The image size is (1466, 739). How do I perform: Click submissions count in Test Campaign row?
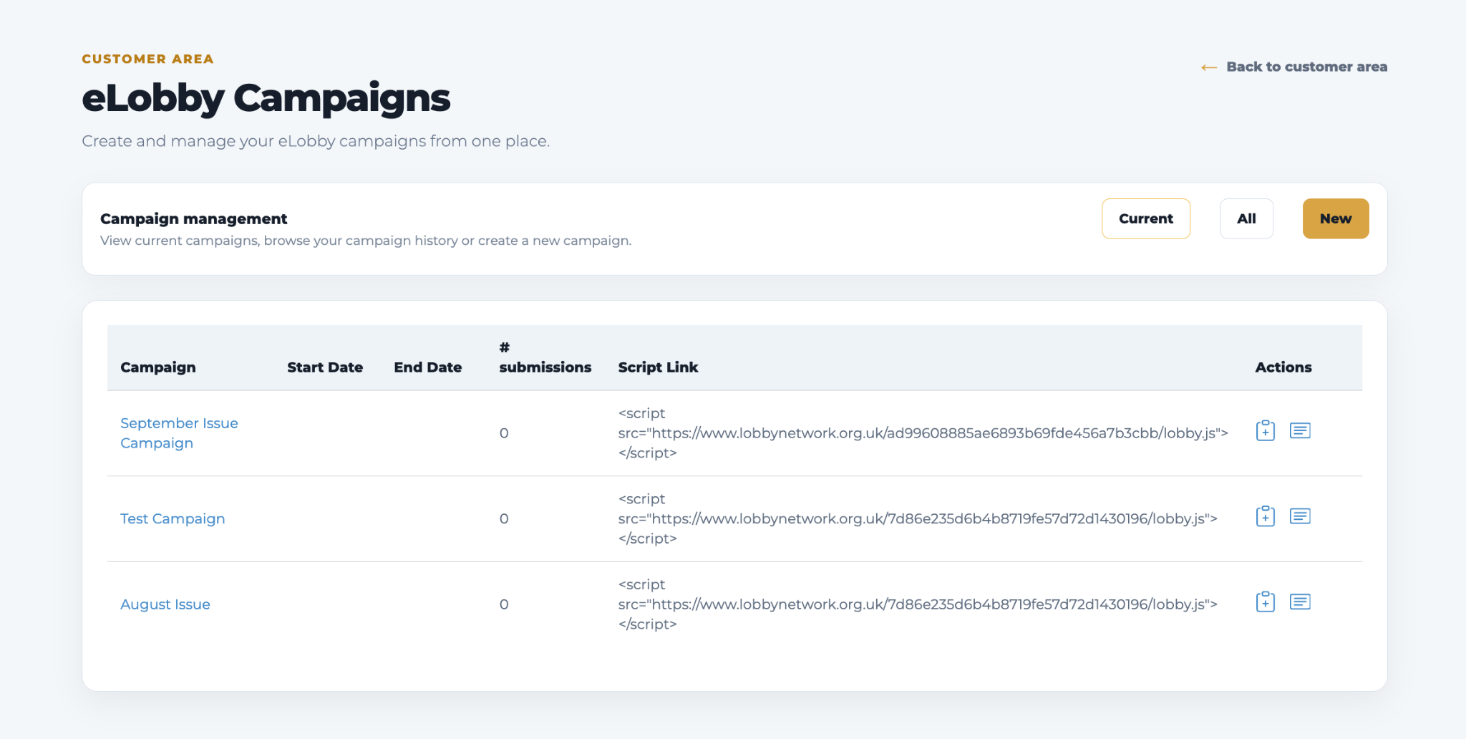[x=504, y=518]
